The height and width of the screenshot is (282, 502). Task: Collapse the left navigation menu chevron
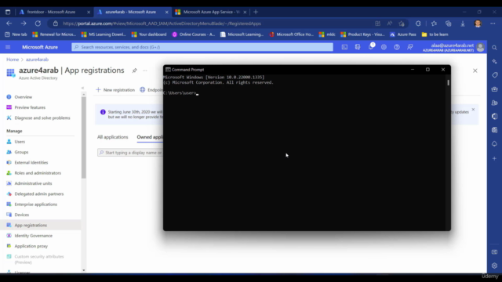coord(82,88)
